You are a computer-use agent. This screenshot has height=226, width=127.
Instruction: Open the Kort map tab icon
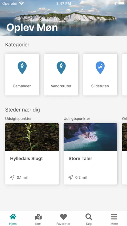click(x=38, y=217)
